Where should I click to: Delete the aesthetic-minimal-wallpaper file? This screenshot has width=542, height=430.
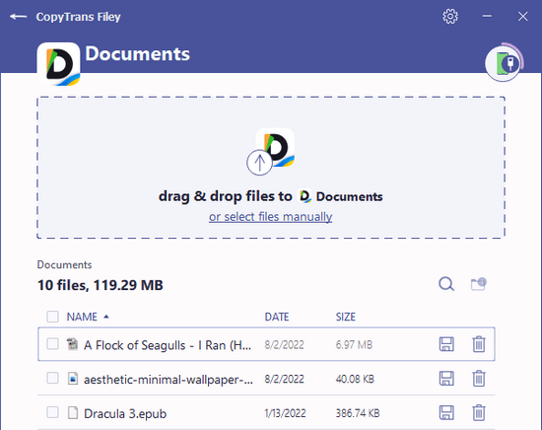click(479, 378)
